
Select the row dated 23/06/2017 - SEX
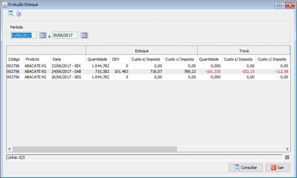[x=67, y=66]
